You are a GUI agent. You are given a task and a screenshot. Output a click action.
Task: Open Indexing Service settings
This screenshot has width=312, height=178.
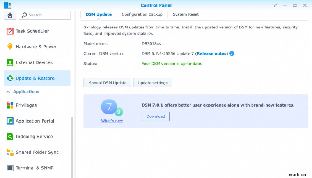click(37, 137)
